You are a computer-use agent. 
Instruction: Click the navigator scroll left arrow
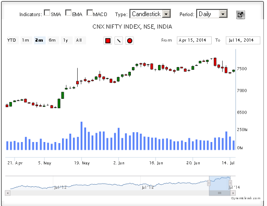click(x=8, y=193)
